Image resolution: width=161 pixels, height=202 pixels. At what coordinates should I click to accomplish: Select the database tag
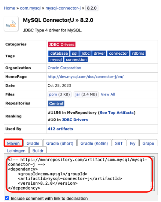58,53
